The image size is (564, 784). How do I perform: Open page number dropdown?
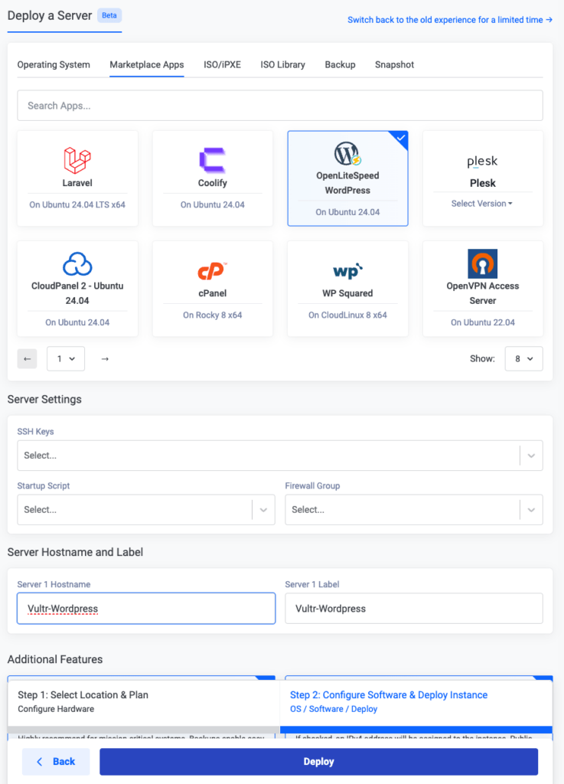(x=66, y=358)
